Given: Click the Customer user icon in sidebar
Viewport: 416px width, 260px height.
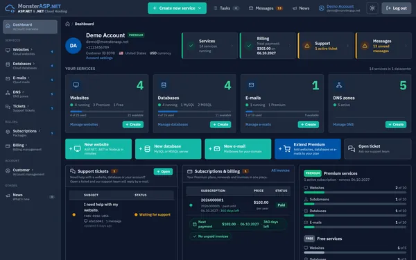Looking at the screenshot, I should [x=8, y=171].
